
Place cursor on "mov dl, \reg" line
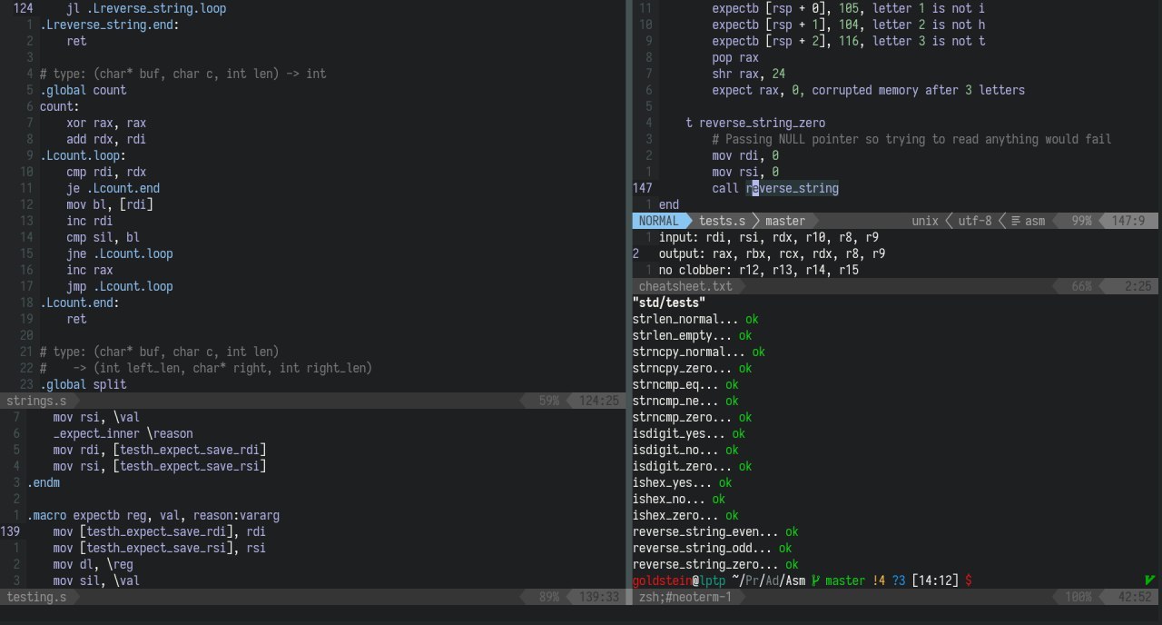[x=94, y=564]
